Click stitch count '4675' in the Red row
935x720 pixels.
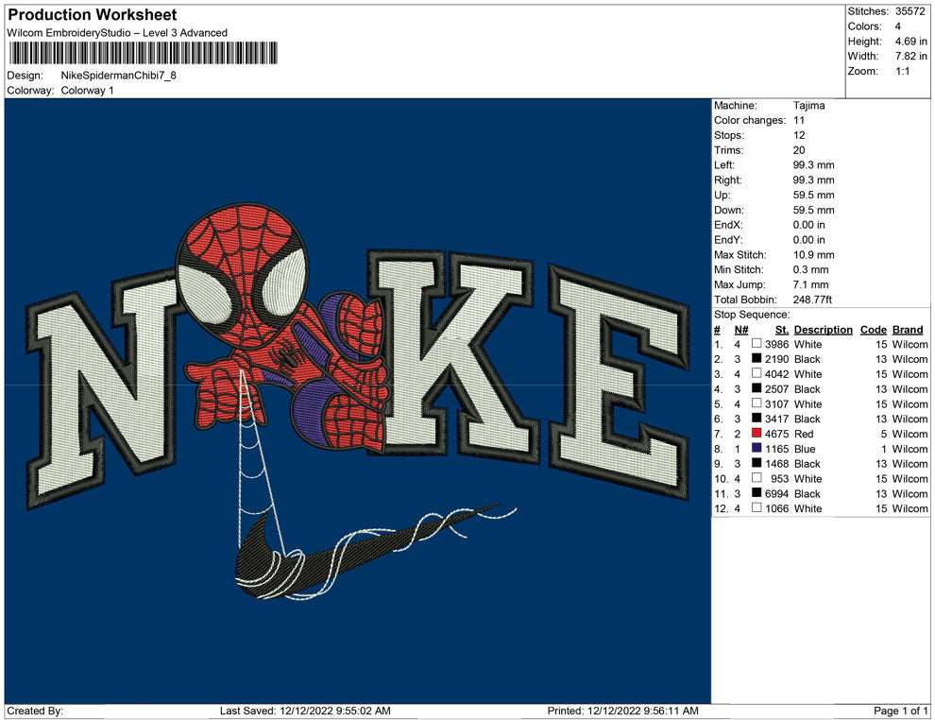[x=776, y=434]
